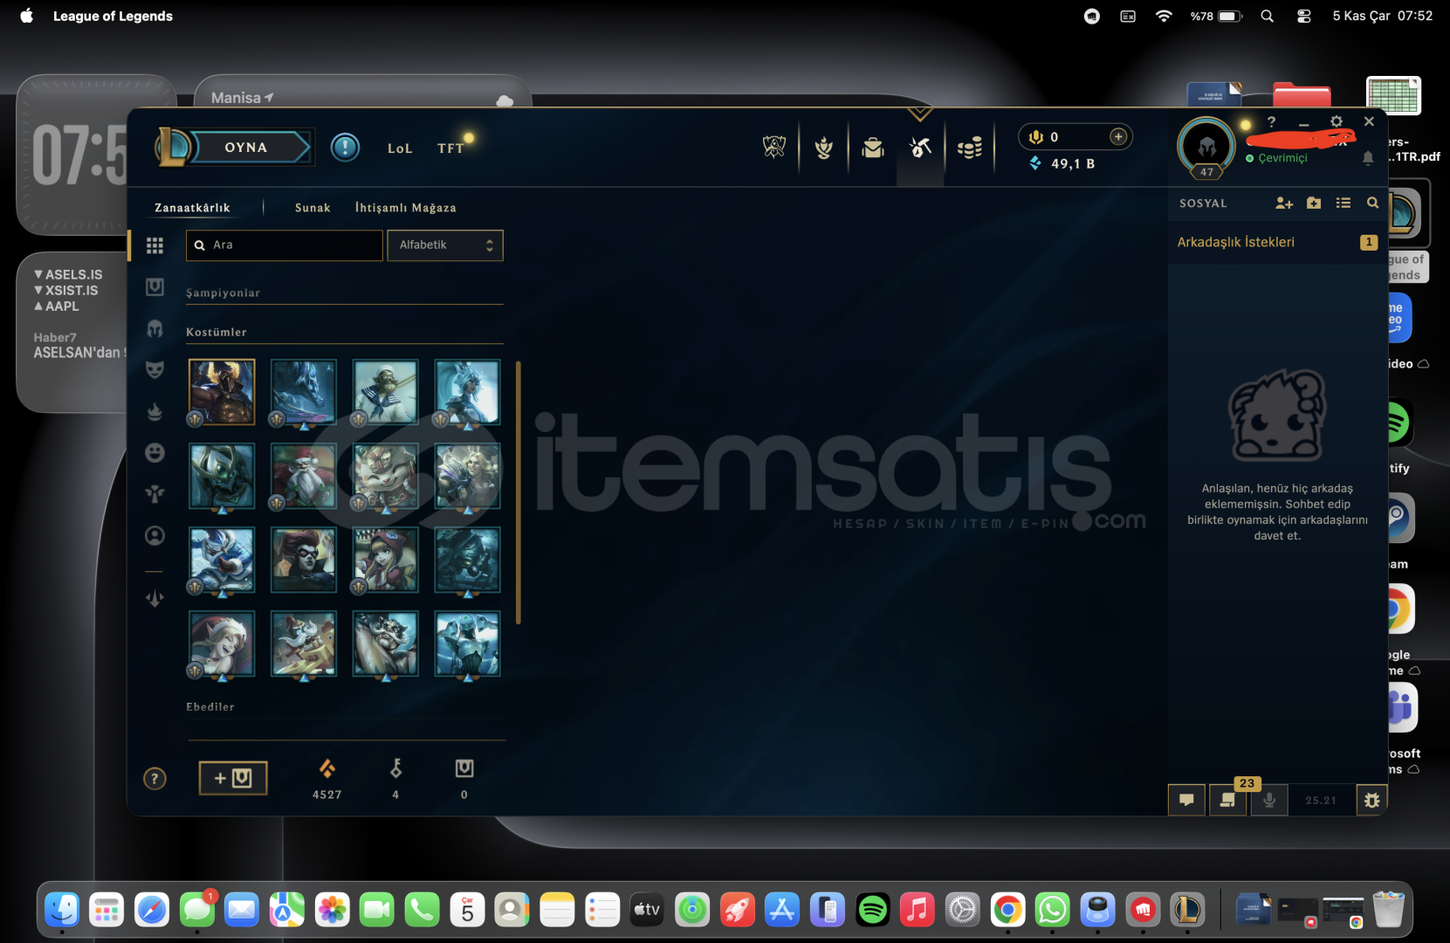This screenshot has width=1450, height=943.
Task: Open the Collection backpack icon
Action: 872,148
